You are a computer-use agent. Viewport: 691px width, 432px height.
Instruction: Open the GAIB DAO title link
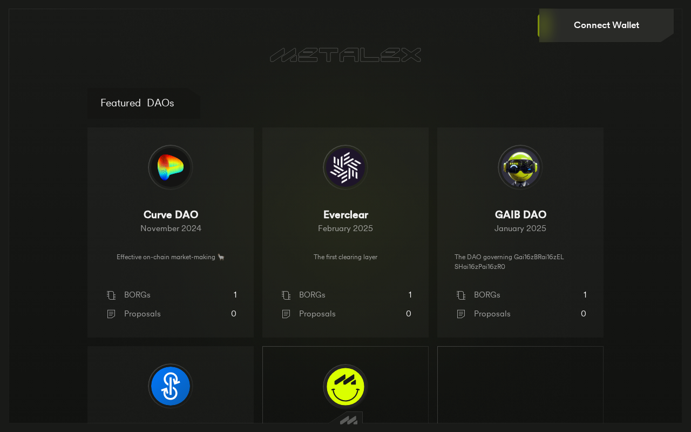pos(520,215)
